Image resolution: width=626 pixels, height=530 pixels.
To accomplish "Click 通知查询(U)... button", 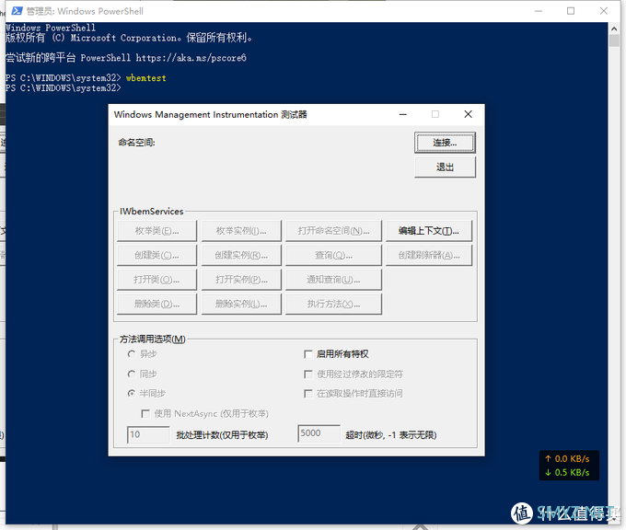I will pos(334,280).
